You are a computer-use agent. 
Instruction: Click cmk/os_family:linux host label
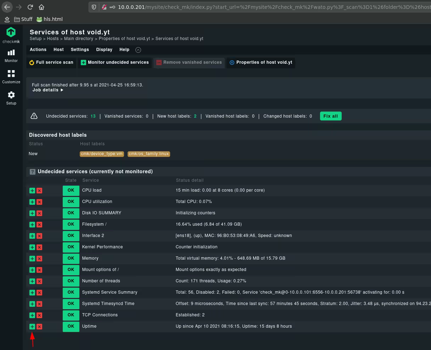coord(149,154)
